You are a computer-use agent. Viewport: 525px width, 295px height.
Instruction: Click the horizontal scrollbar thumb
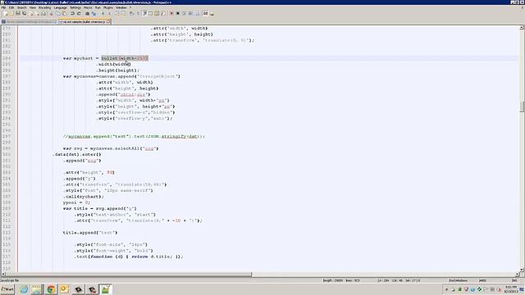coord(128,275)
